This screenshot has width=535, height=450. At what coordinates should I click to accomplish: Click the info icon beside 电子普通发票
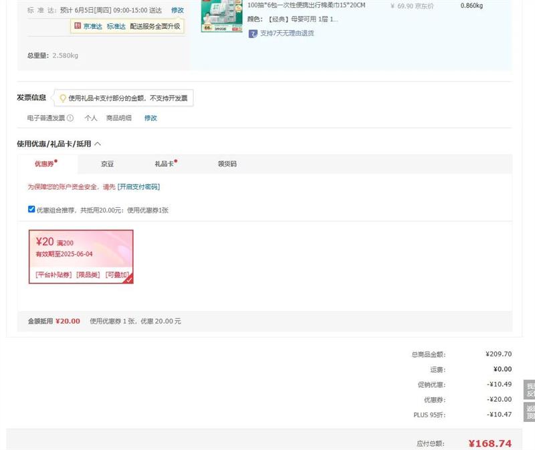click(70, 118)
